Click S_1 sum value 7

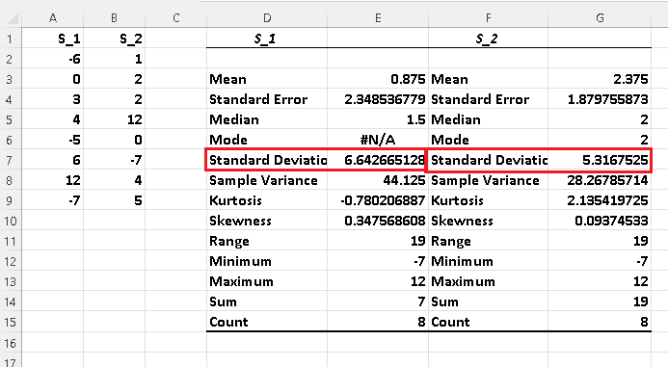click(421, 301)
